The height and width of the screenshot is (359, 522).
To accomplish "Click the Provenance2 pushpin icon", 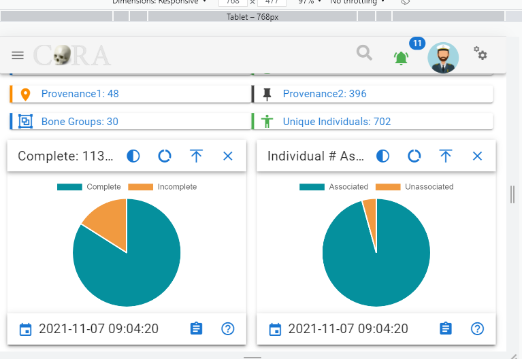I will click(267, 95).
